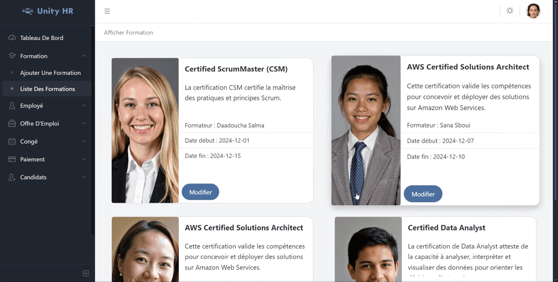558x282 pixels.
Task: Click the ScrumMaster card trainer photo
Action: coord(145,130)
